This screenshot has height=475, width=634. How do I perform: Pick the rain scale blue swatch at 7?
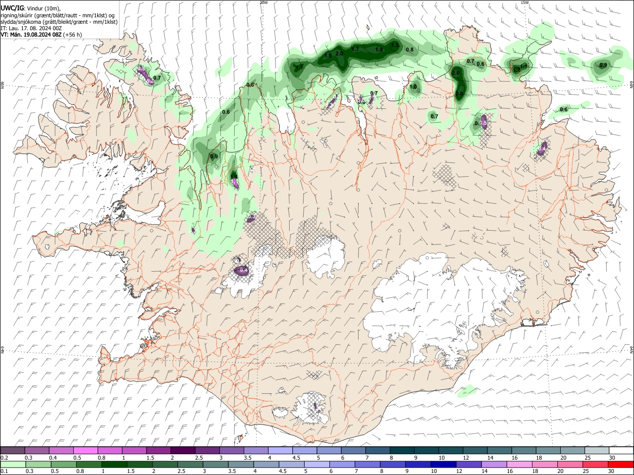coord(368,465)
